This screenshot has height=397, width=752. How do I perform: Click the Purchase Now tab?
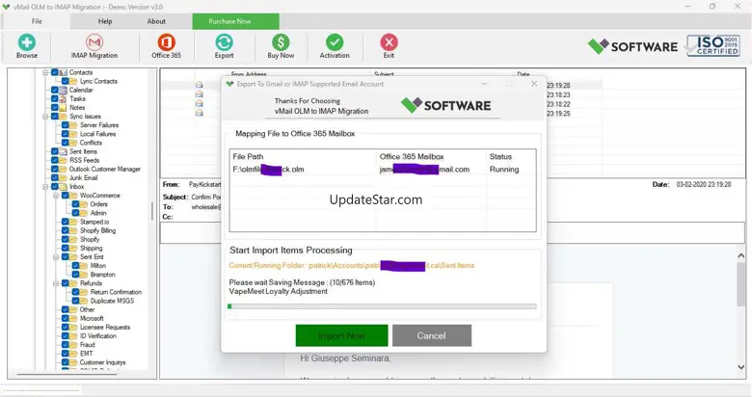235,21
